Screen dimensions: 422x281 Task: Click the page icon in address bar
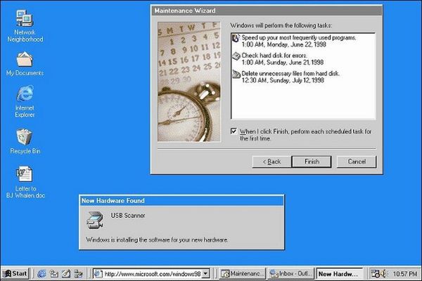point(98,274)
